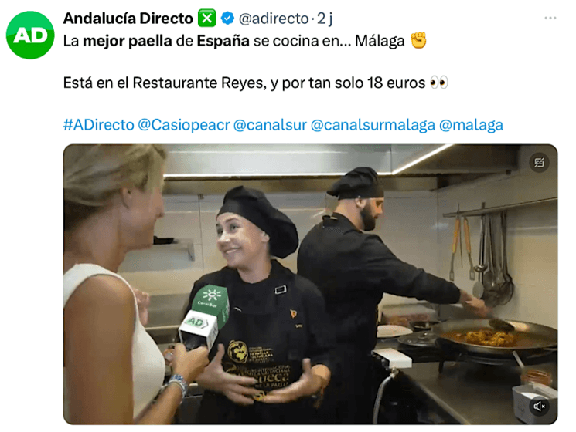
Task: Click the Canal Sur microphone in video
Action: 204,316
